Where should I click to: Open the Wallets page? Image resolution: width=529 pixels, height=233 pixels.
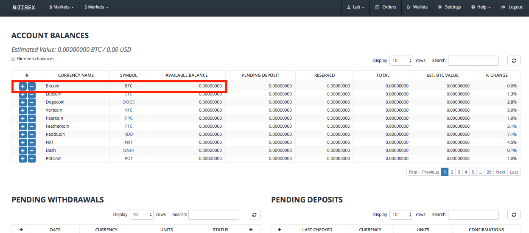pyautogui.click(x=417, y=7)
